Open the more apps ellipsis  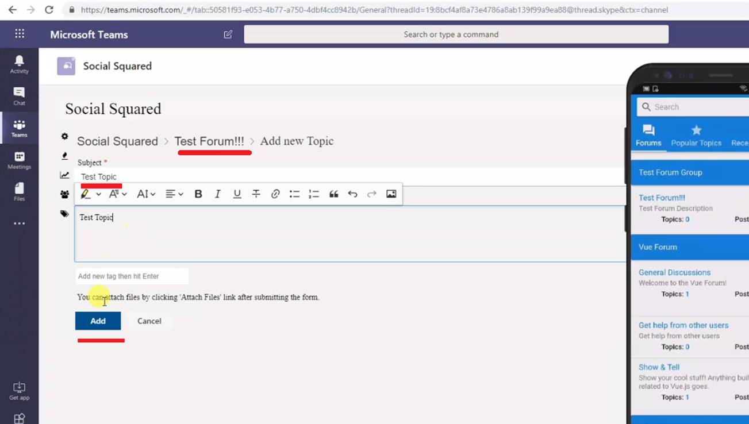[x=19, y=223]
